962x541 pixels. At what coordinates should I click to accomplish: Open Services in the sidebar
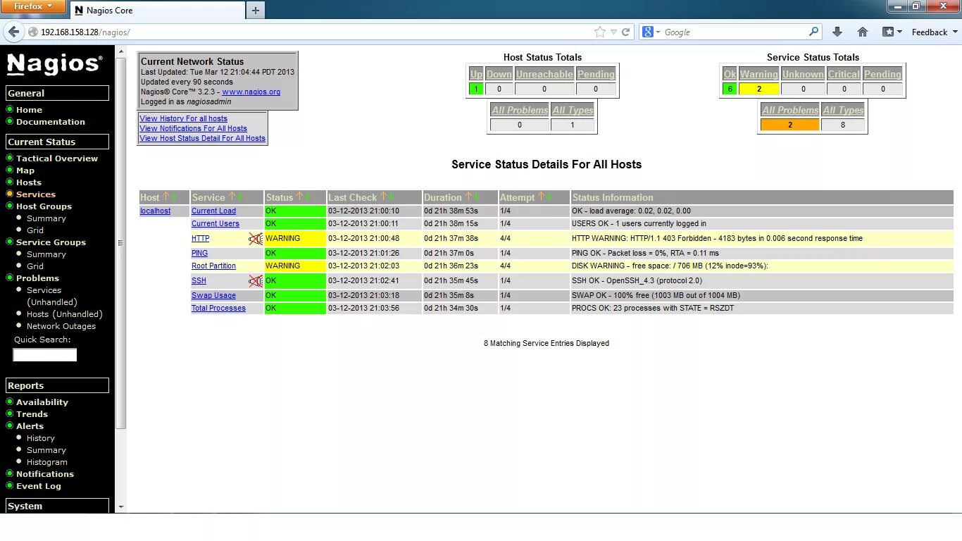point(36,194)
